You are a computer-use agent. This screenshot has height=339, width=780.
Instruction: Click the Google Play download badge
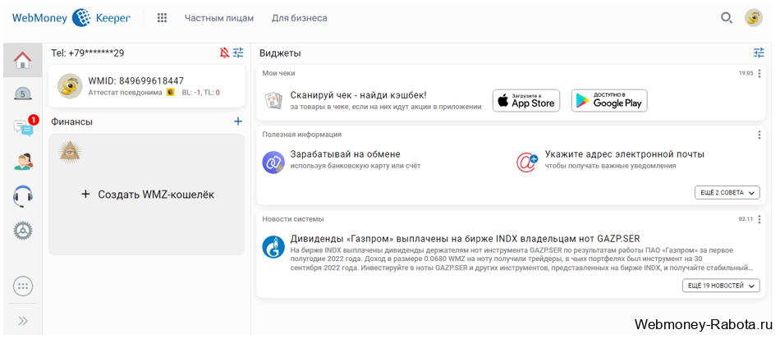click(x=609, y=100)
